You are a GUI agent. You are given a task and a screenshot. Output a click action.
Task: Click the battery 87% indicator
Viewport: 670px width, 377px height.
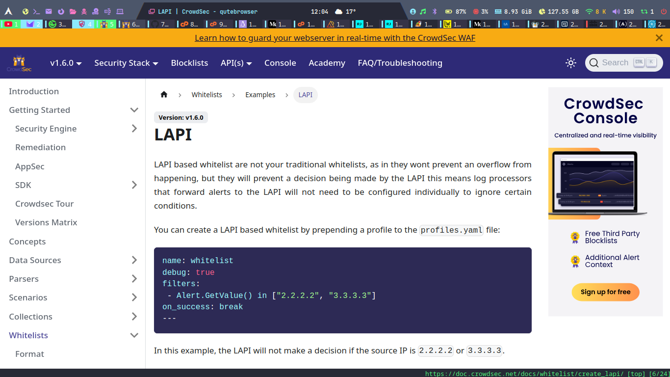pos(456,11)
